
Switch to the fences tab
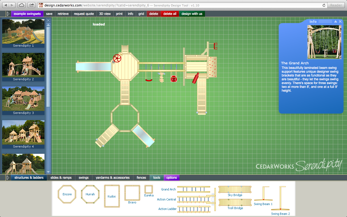[x=141, y=178]
